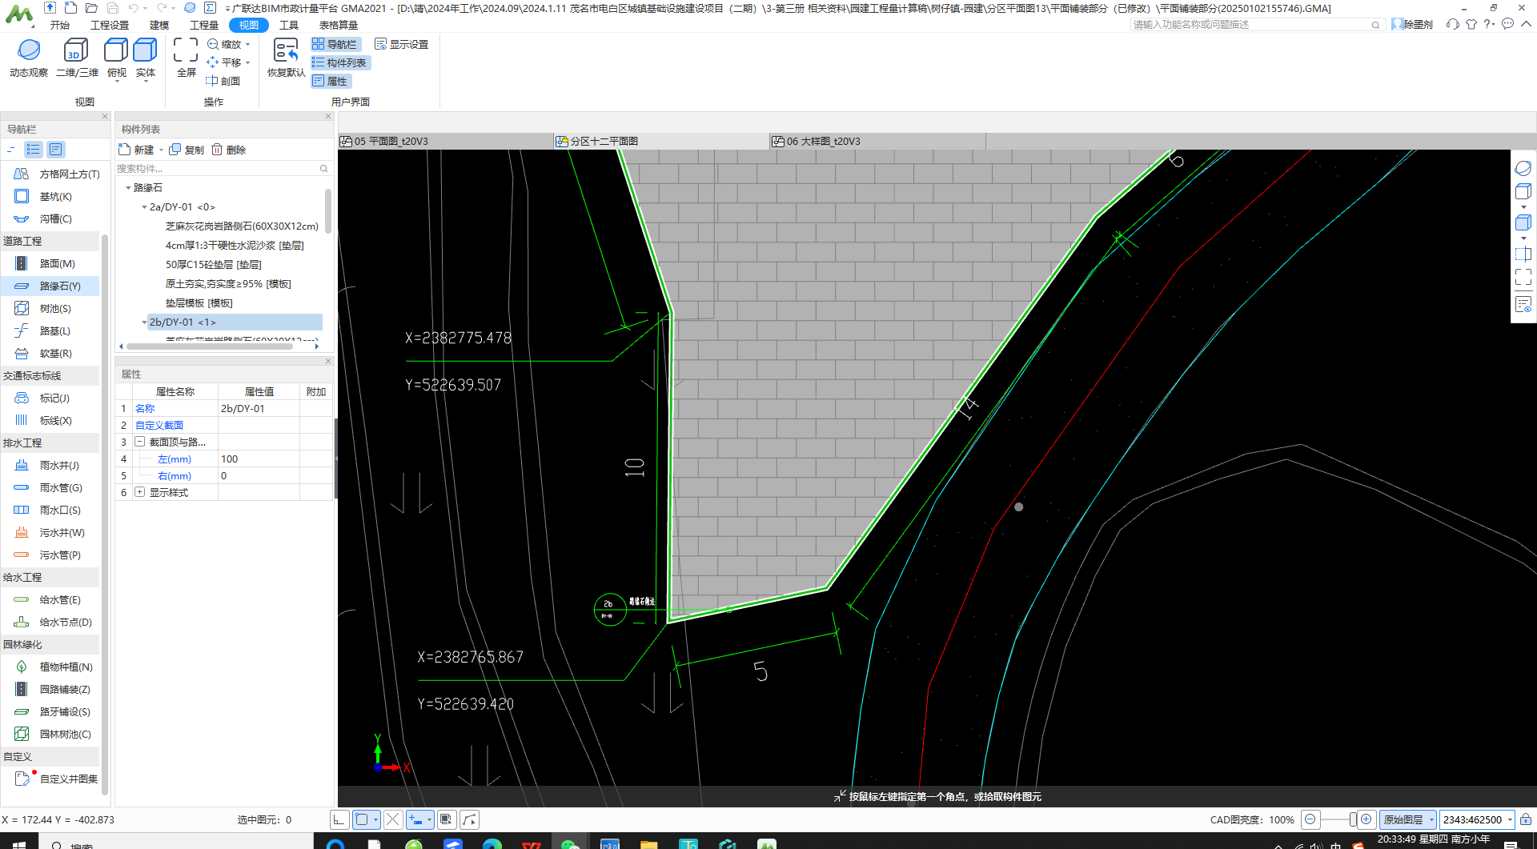Click the open folder icon in quick access toolbar
This screenshot has height=849, width=1537.
click(x=91, y=8)
